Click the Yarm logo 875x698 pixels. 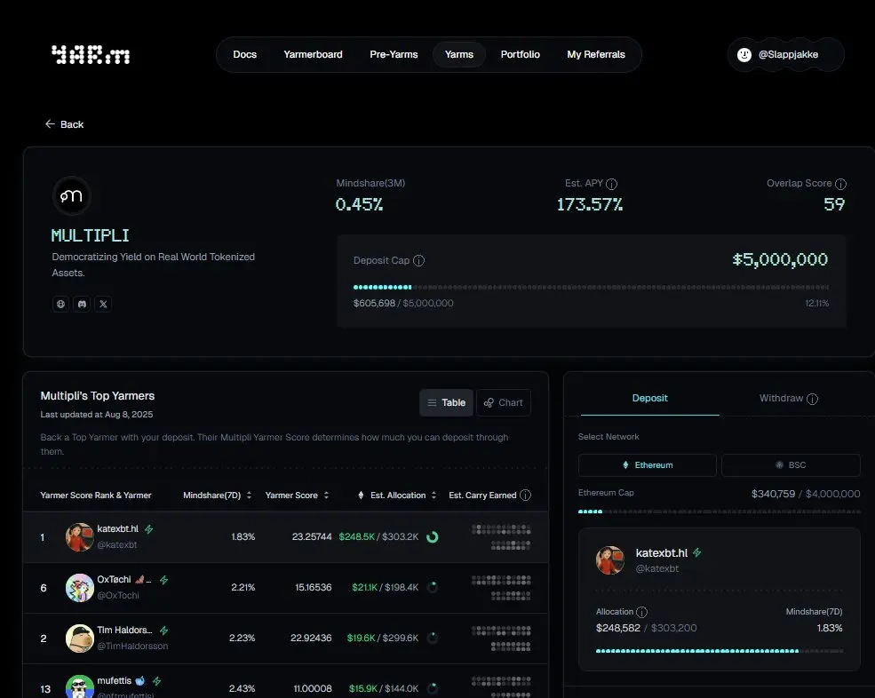tap(91, 55)
